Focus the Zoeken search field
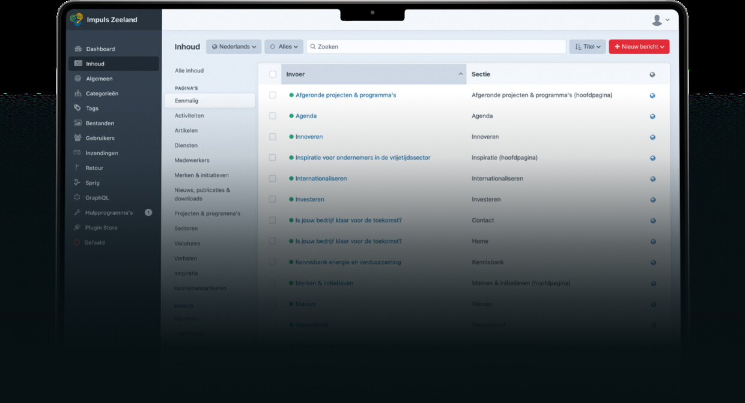Viewport: 745px width, 403px height. (x=436, y=47)
